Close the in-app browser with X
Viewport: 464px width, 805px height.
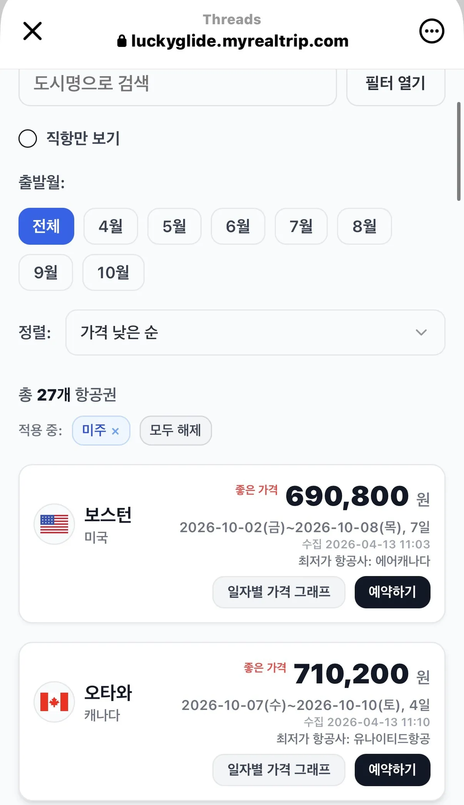coord(32,31)
